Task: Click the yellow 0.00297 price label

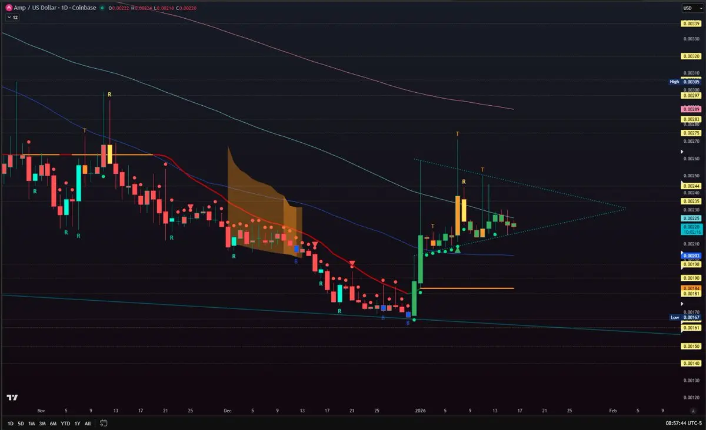Action: [x=691, y=95]
